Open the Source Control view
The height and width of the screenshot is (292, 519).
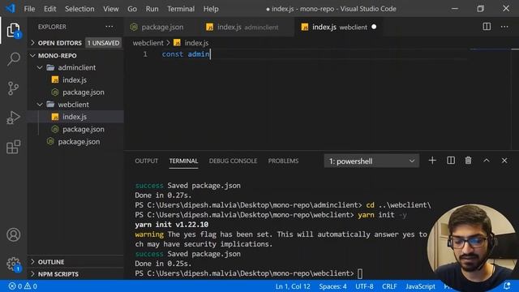coord(13,88)
